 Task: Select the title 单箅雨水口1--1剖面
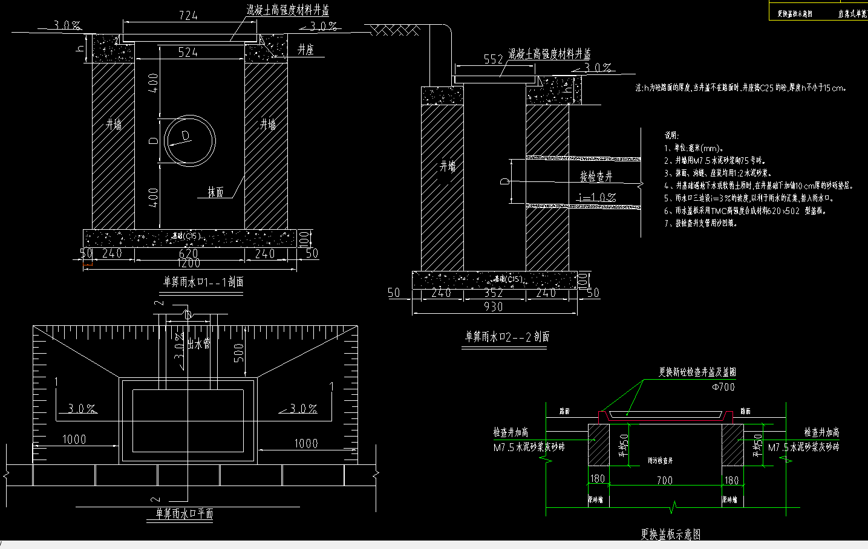(x=203, y=282)
